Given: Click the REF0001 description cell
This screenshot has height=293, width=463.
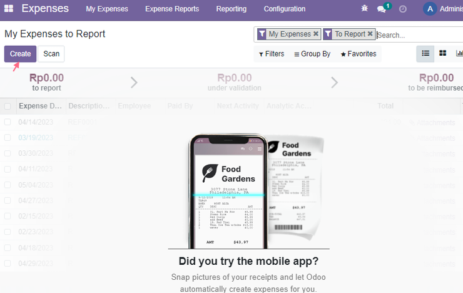Looking at the screenshot, I should (x=83, y=122).
